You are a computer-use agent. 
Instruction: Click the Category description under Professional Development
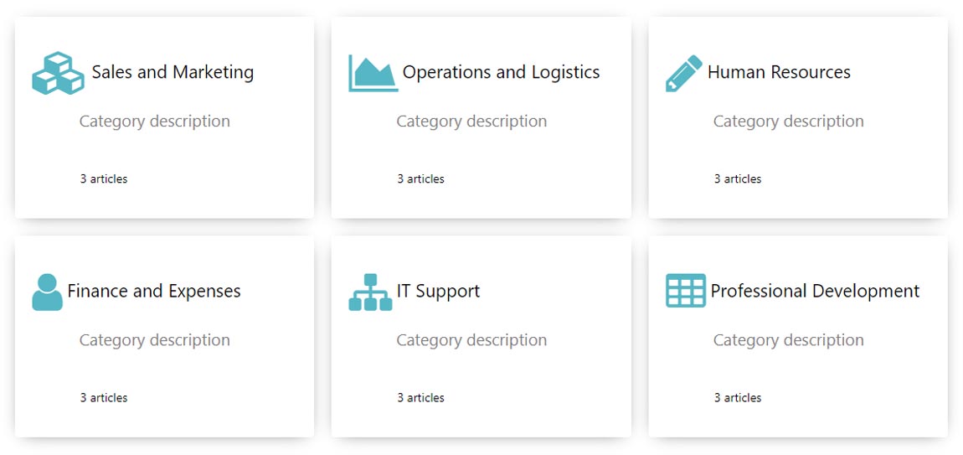click(x=788, y=339)
